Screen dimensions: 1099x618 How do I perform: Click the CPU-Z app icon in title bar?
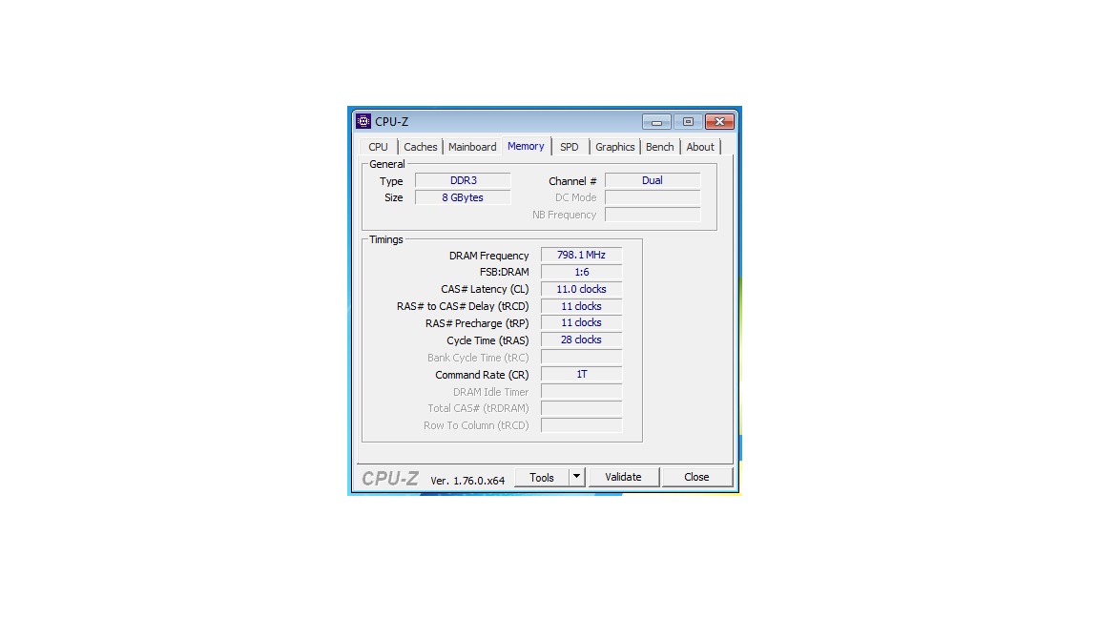pyautogui.click(x=363, y=121)
